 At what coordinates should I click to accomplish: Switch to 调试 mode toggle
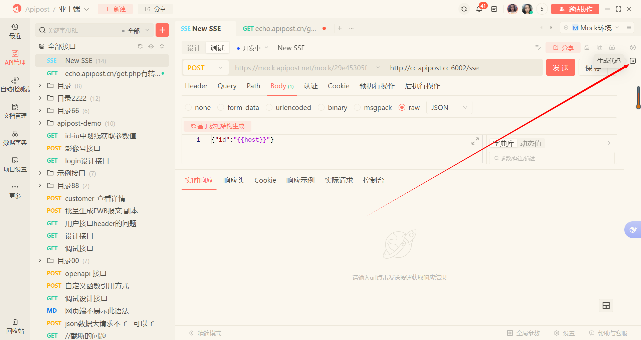coord(217,48)
